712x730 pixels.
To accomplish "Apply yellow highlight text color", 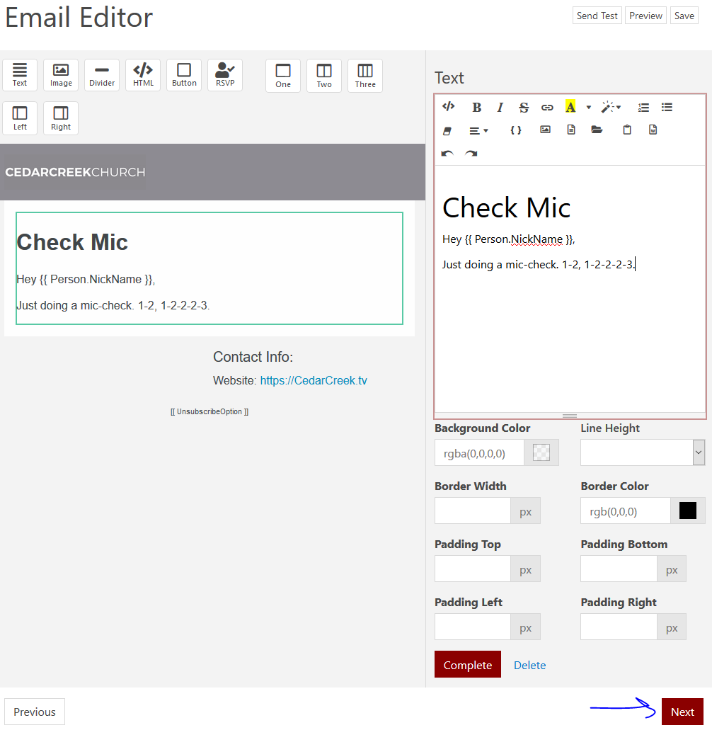I will tap(570, 107).
